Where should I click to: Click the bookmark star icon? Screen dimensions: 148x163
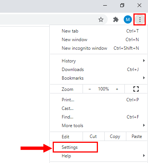[101, 19]
